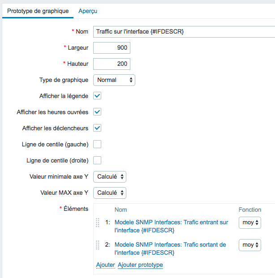Change function dropdown for element 1
This screenshot has height=278, width=275.
pyautogui.click(x=250, y=222)
